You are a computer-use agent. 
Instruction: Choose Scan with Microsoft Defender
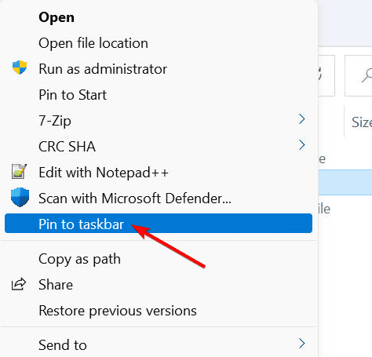coord(135,199)
